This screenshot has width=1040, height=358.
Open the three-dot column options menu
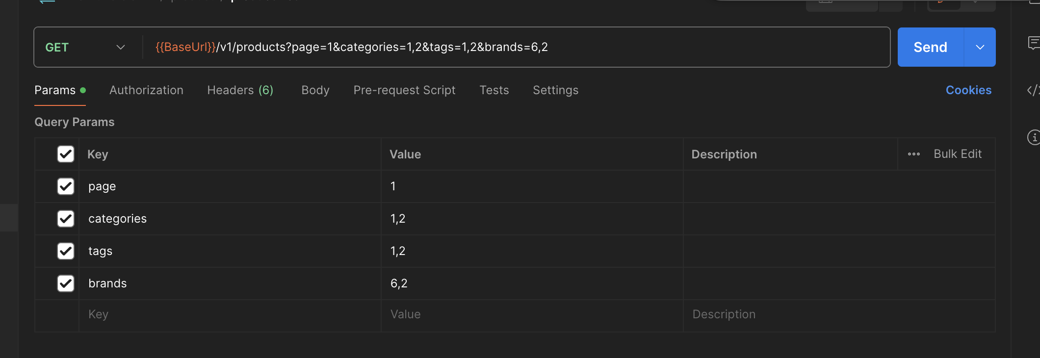pyautogui.click(x=914, y=154)
